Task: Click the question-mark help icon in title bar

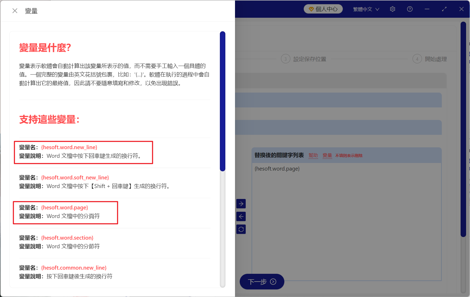Action: [x=409, y=9]
